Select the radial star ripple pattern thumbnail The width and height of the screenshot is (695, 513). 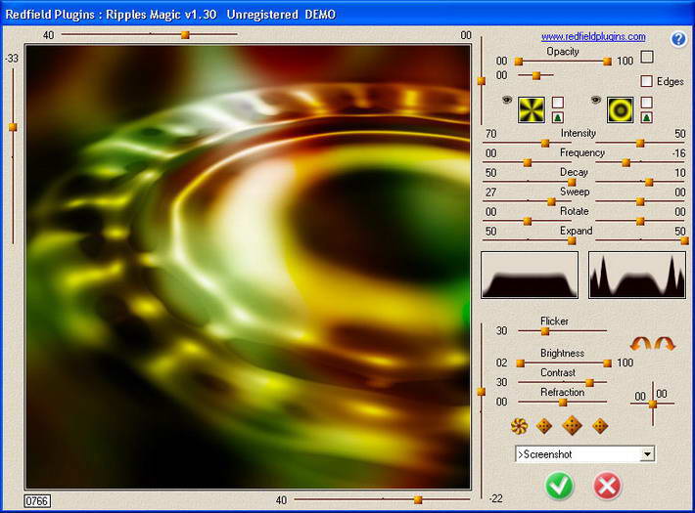531,109
